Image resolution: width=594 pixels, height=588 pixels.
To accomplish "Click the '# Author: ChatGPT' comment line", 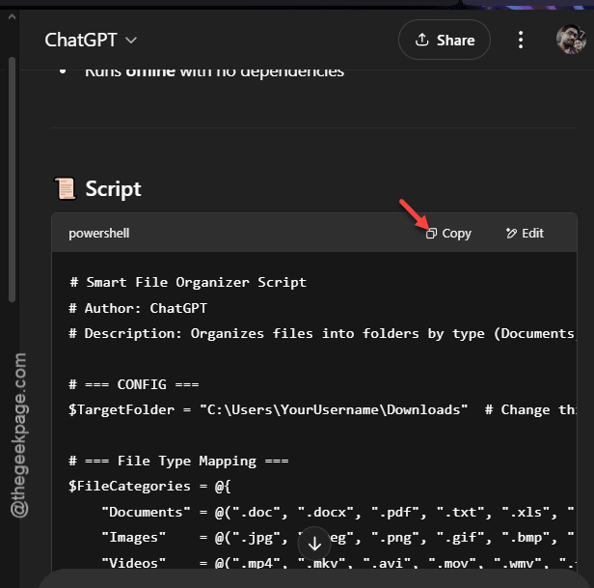I will click(x=138, y=308).
